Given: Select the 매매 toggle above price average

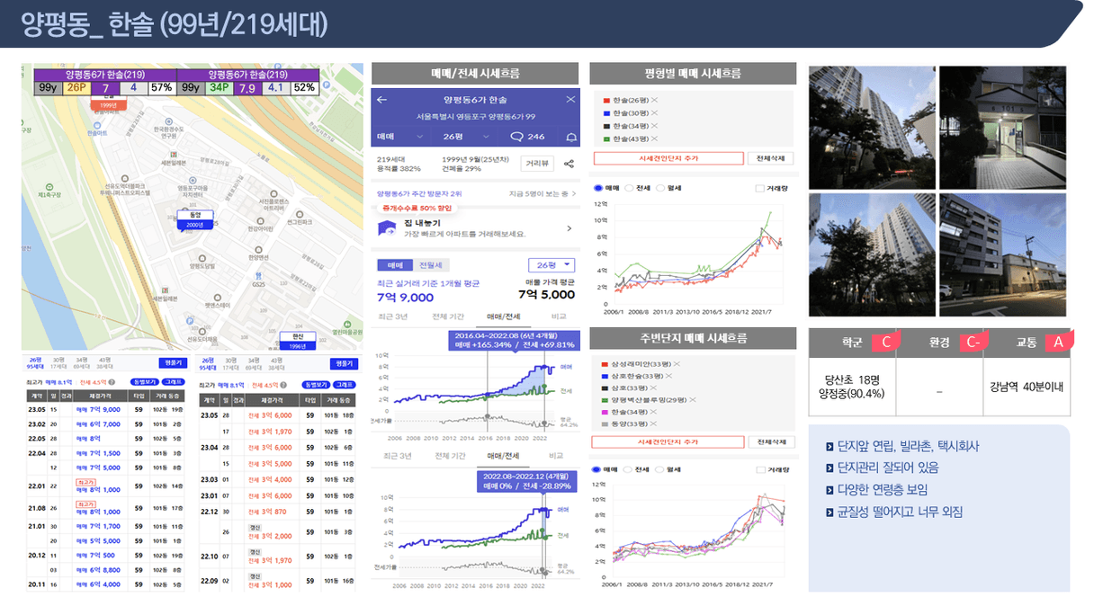Looking at the screenshot, I should [x=395, y=265].
